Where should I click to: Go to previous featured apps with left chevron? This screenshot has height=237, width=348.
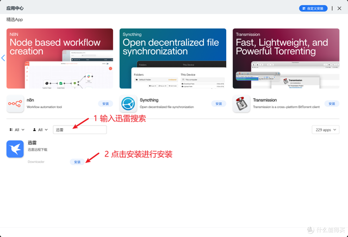pos(3,58)
